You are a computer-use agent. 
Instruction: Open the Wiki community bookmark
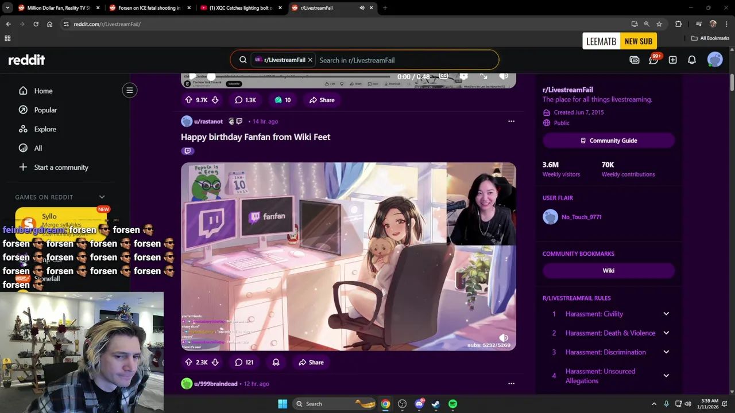609,271
